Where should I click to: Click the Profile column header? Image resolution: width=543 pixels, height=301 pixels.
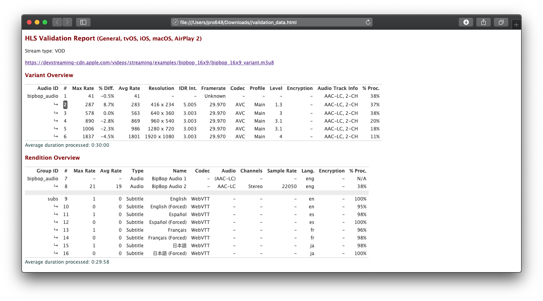[x=257, y=88]
